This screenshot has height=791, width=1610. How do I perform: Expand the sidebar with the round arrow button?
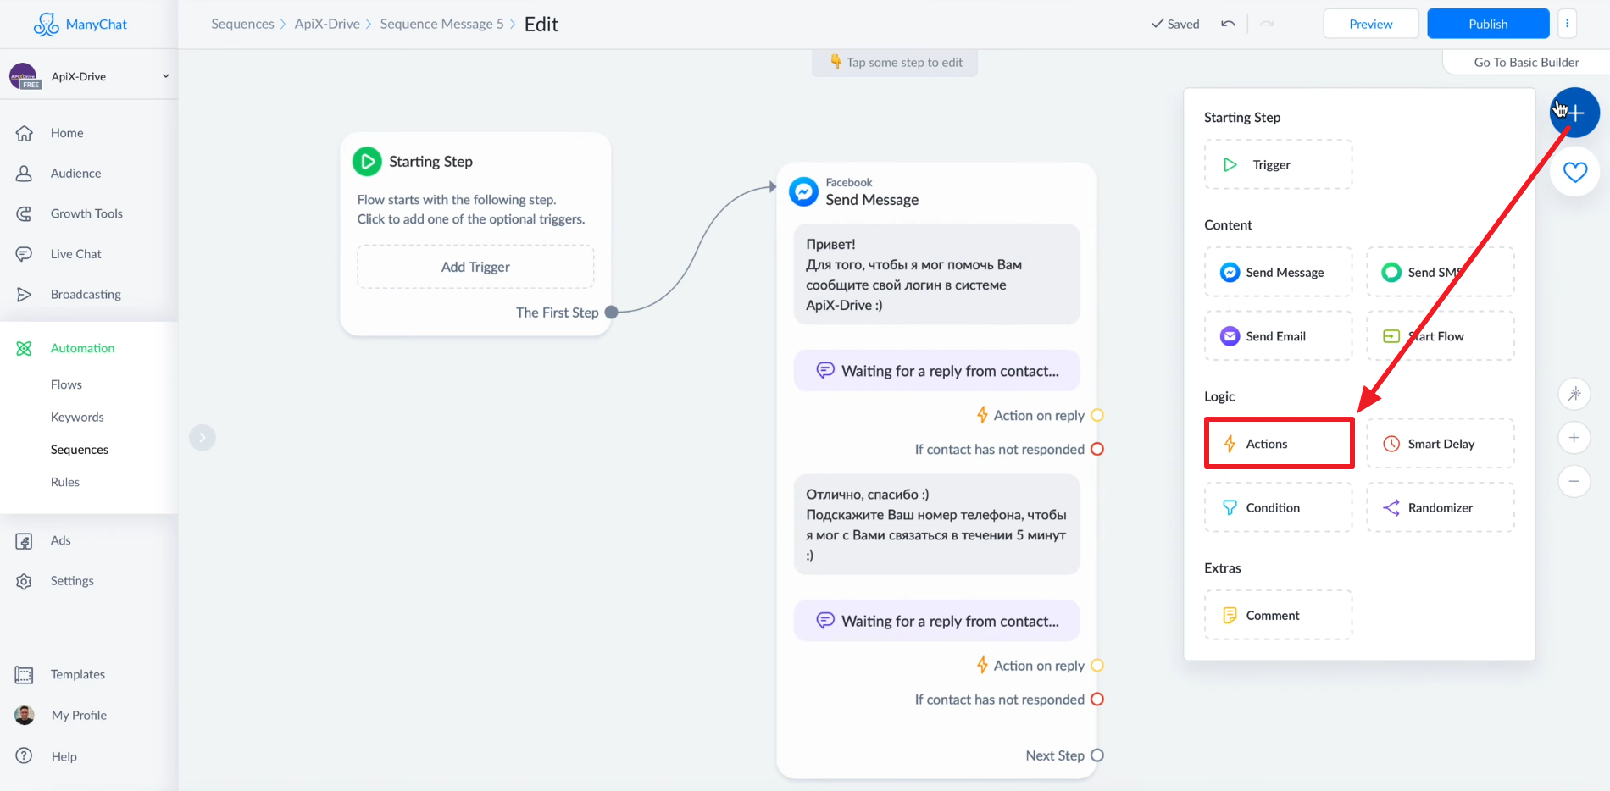[202, 437]
